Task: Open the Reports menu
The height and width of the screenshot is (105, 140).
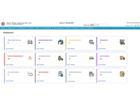Action: 31,28
